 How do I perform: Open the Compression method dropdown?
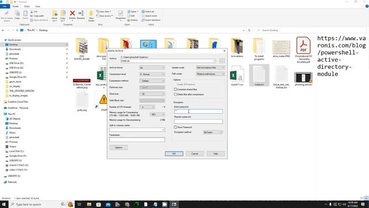[152, 81]
